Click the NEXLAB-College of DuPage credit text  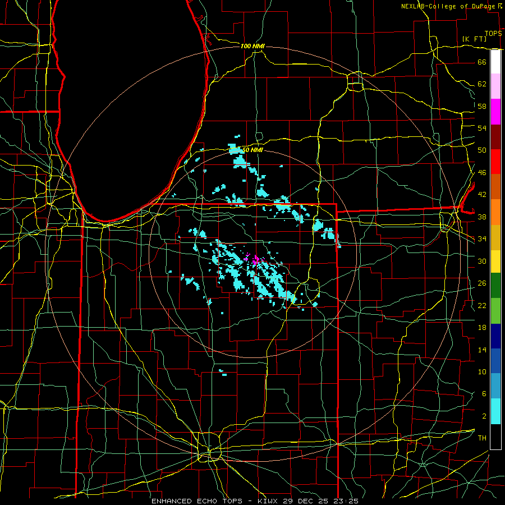(448, 6)
